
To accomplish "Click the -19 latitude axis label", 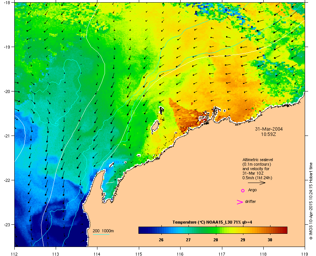I will [8, 47].
